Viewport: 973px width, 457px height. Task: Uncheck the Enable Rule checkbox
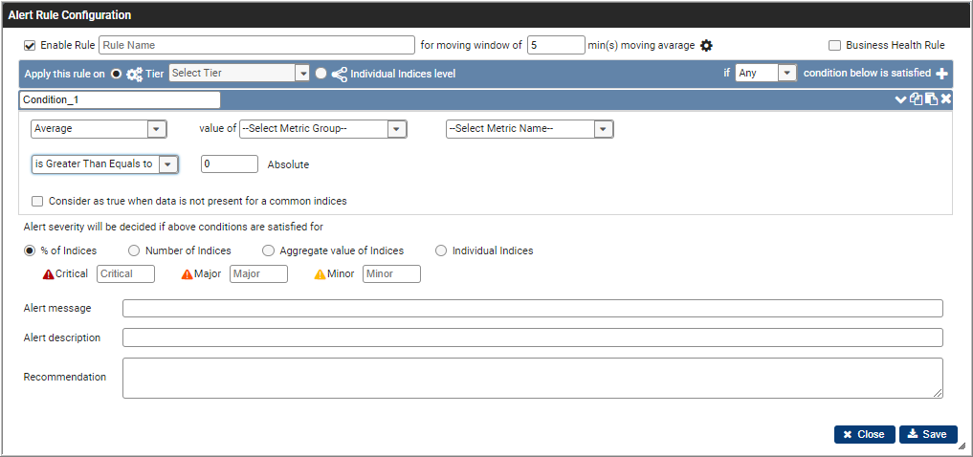tap(29, 45)
